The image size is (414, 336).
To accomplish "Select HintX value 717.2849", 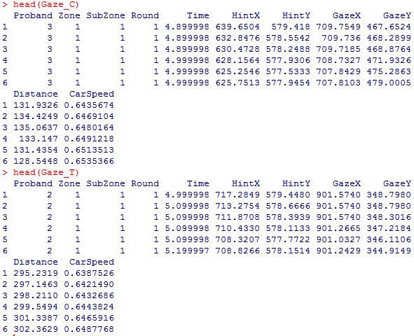I will point(237,195).
